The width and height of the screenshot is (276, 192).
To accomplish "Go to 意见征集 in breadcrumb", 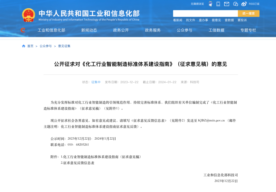I will pos(64,46).
